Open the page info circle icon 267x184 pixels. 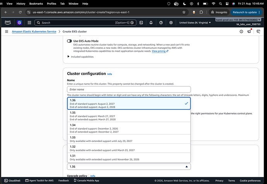coord(241,31)
